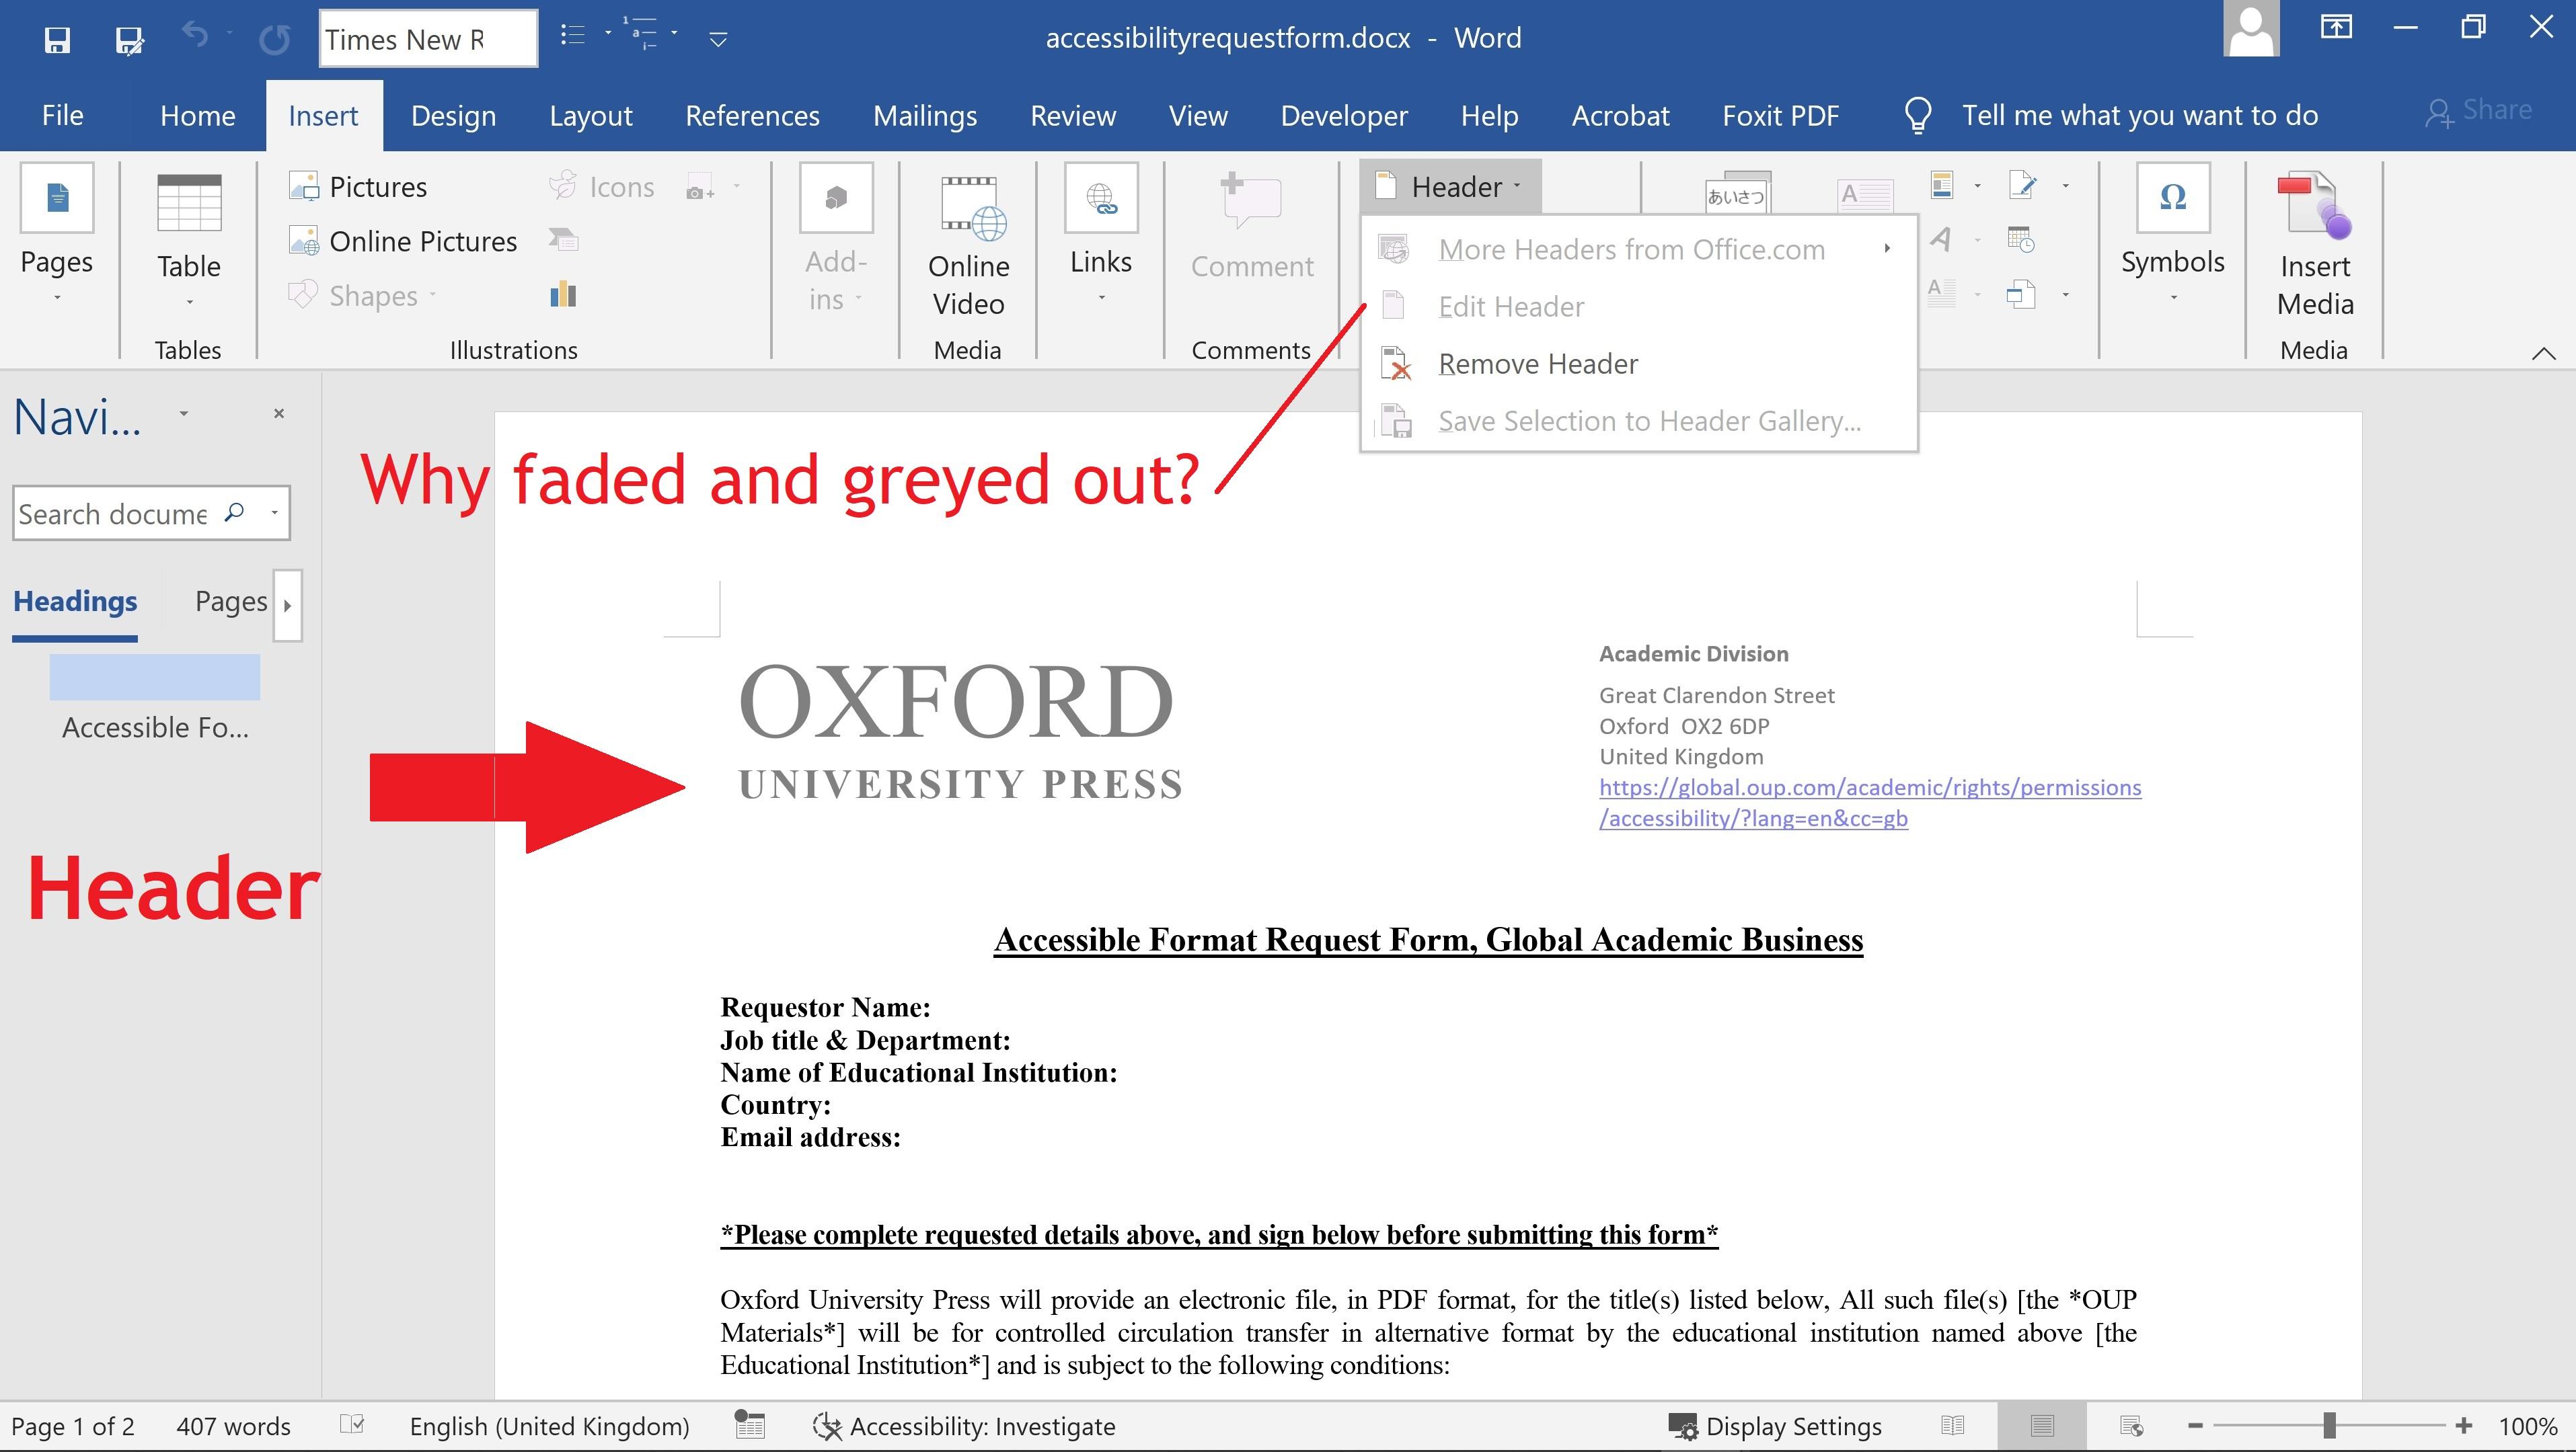2576x1452 pixels.
Task: Open the Screenshot dropdown arrow
Action: coord(737,186)
